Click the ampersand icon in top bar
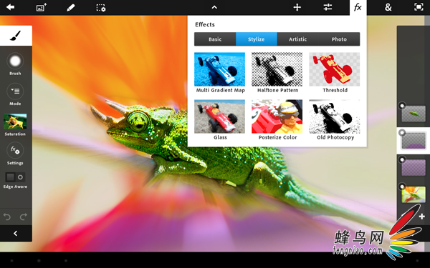The image size is (430, 268). coord(388,7)
